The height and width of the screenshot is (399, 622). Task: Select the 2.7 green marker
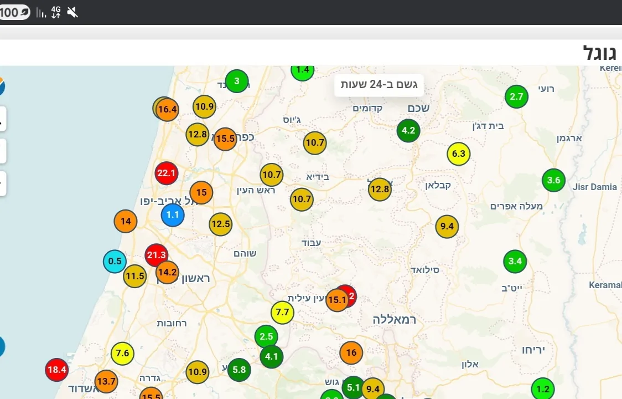pyautogui.click(x=516, y=97)
